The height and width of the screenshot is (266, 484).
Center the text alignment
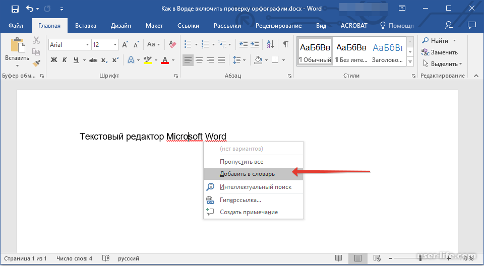click(x=199, y=60)
